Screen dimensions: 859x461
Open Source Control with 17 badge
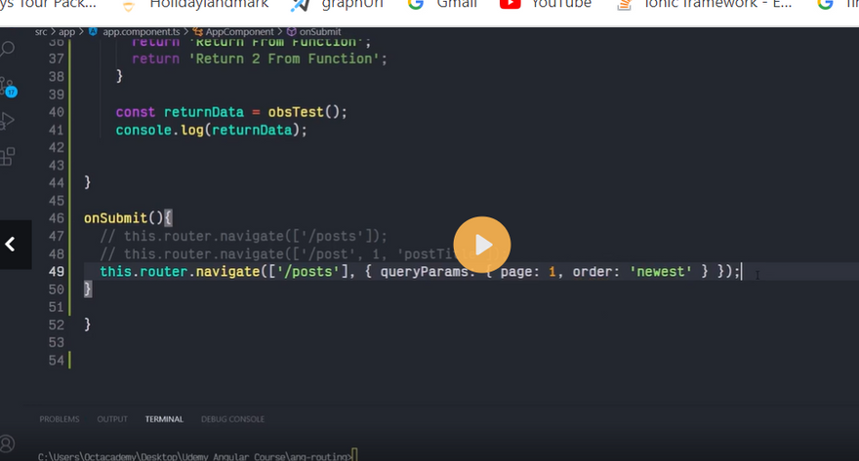[x=9, y=87]
